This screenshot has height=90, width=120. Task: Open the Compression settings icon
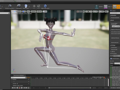click(x=19, y=6)
